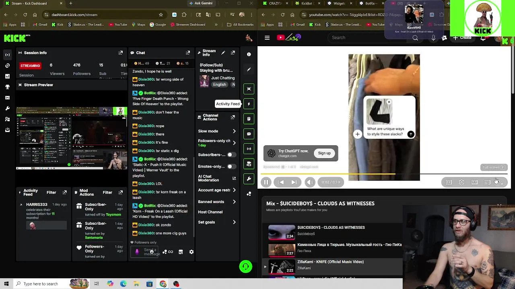
Task: Pop out the Session Info panel
Action: point(120,53)
